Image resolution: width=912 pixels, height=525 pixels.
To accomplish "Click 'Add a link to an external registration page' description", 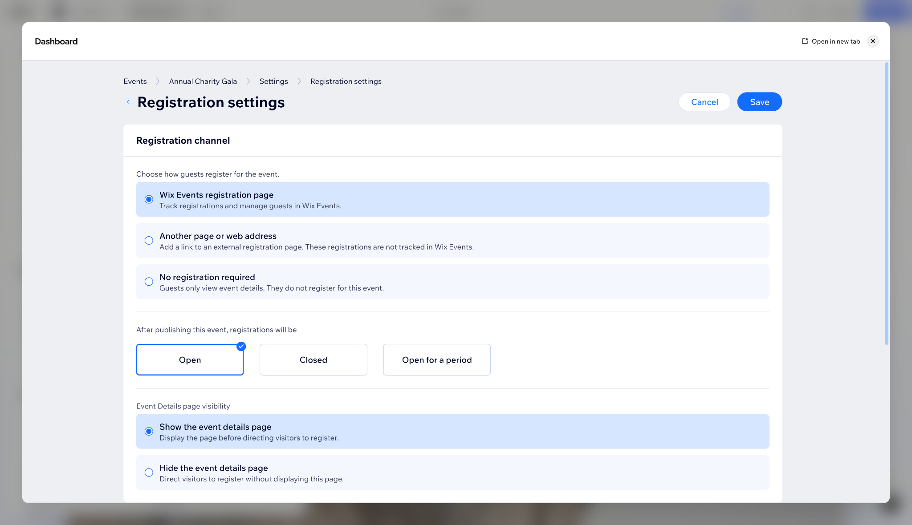I will coord(317,247).
